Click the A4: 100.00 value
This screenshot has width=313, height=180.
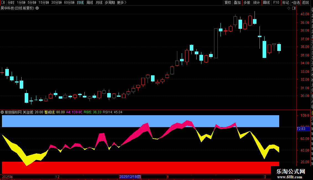(74, 112)
